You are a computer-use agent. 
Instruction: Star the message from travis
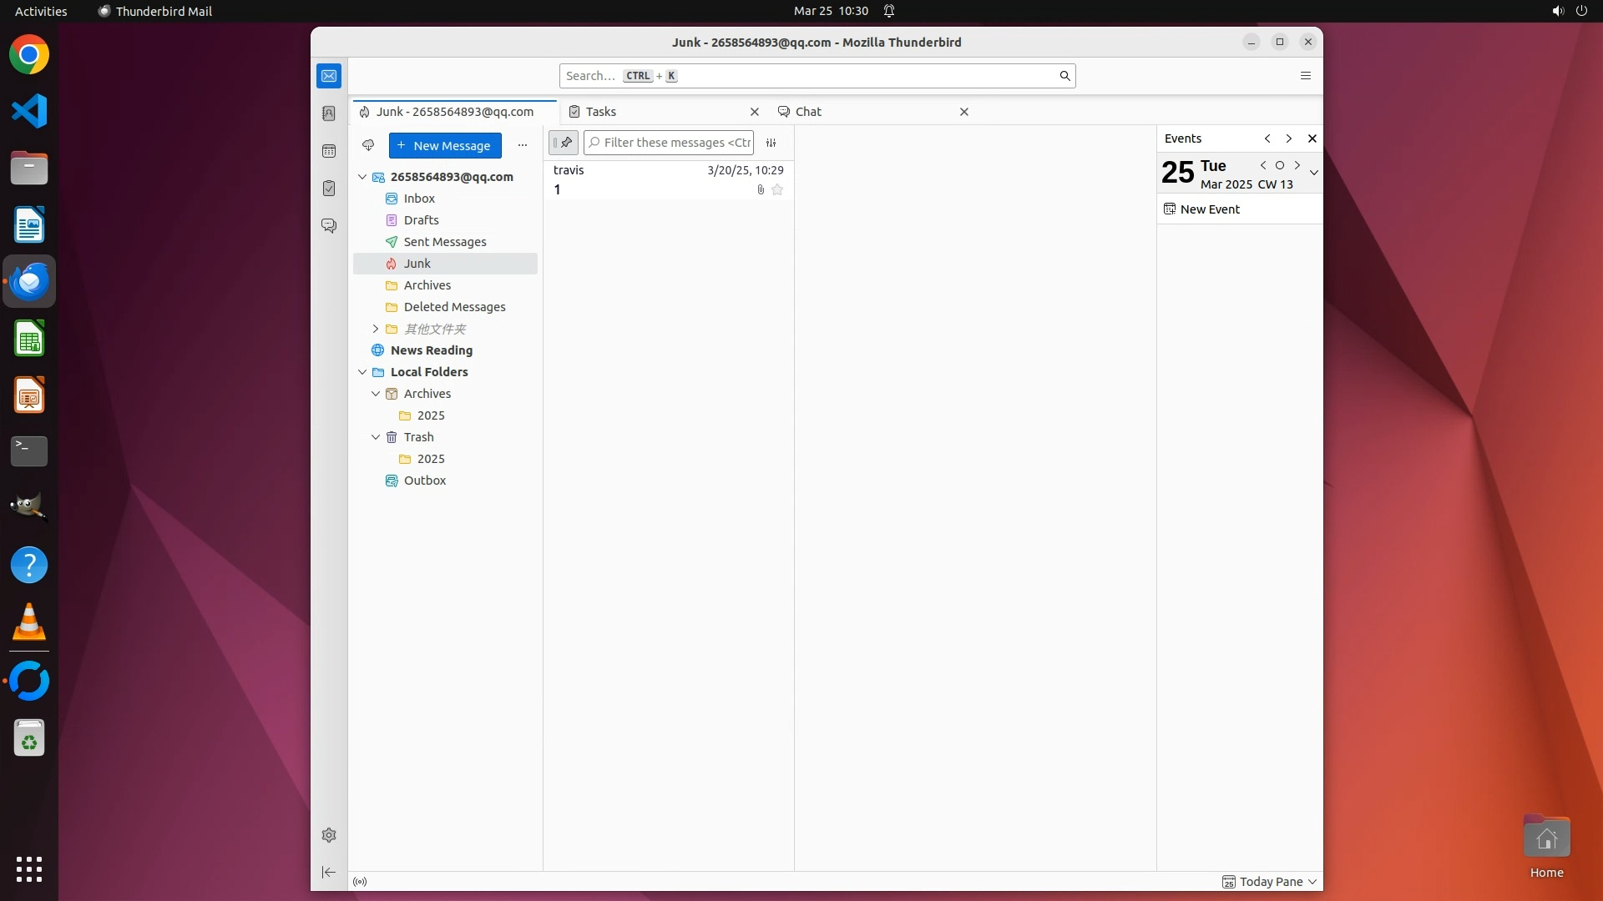[x=777, y=189]
